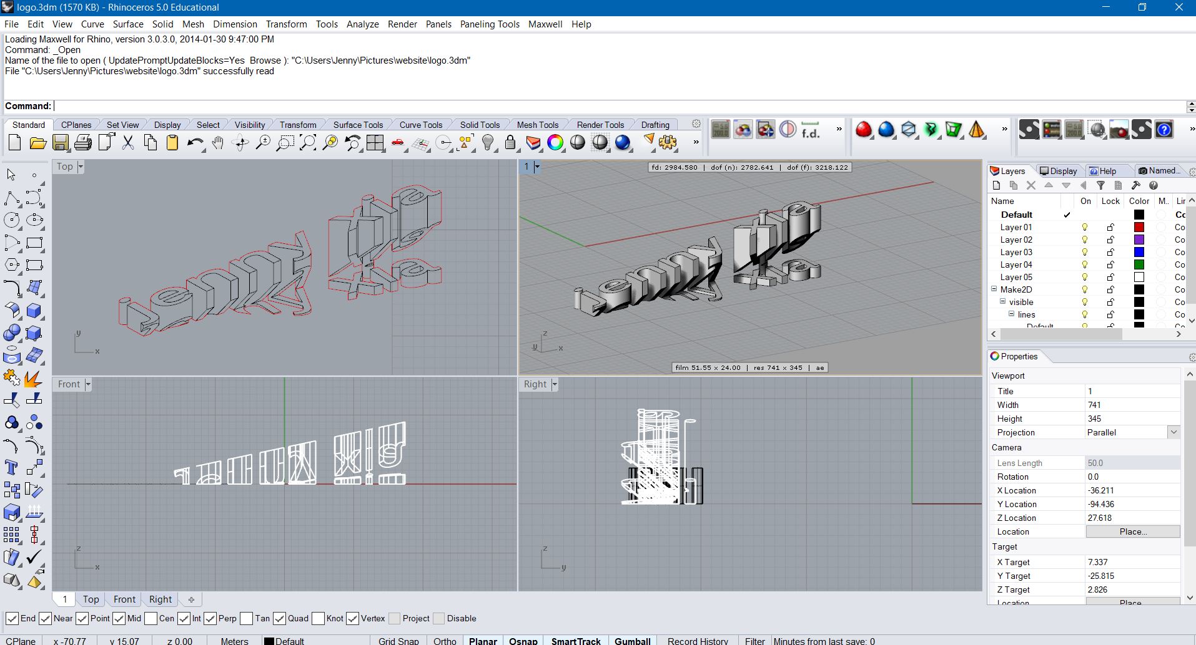Image resolution: width=1196 pixels, height=645 pixels.
Task: Toggle the Vertex osnap checkbox
Action: coord(352,618)
